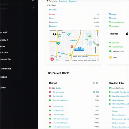Select the black ring marker on the map
The image size is (129, 129).
coord(54,34)
